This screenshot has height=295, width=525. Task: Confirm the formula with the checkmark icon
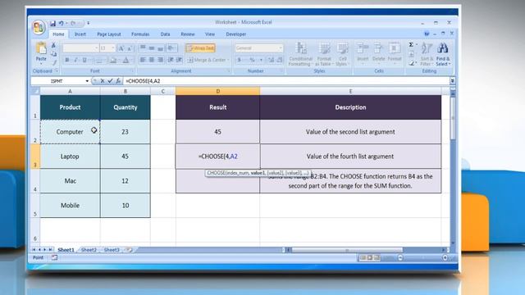(x=110, y=81)
